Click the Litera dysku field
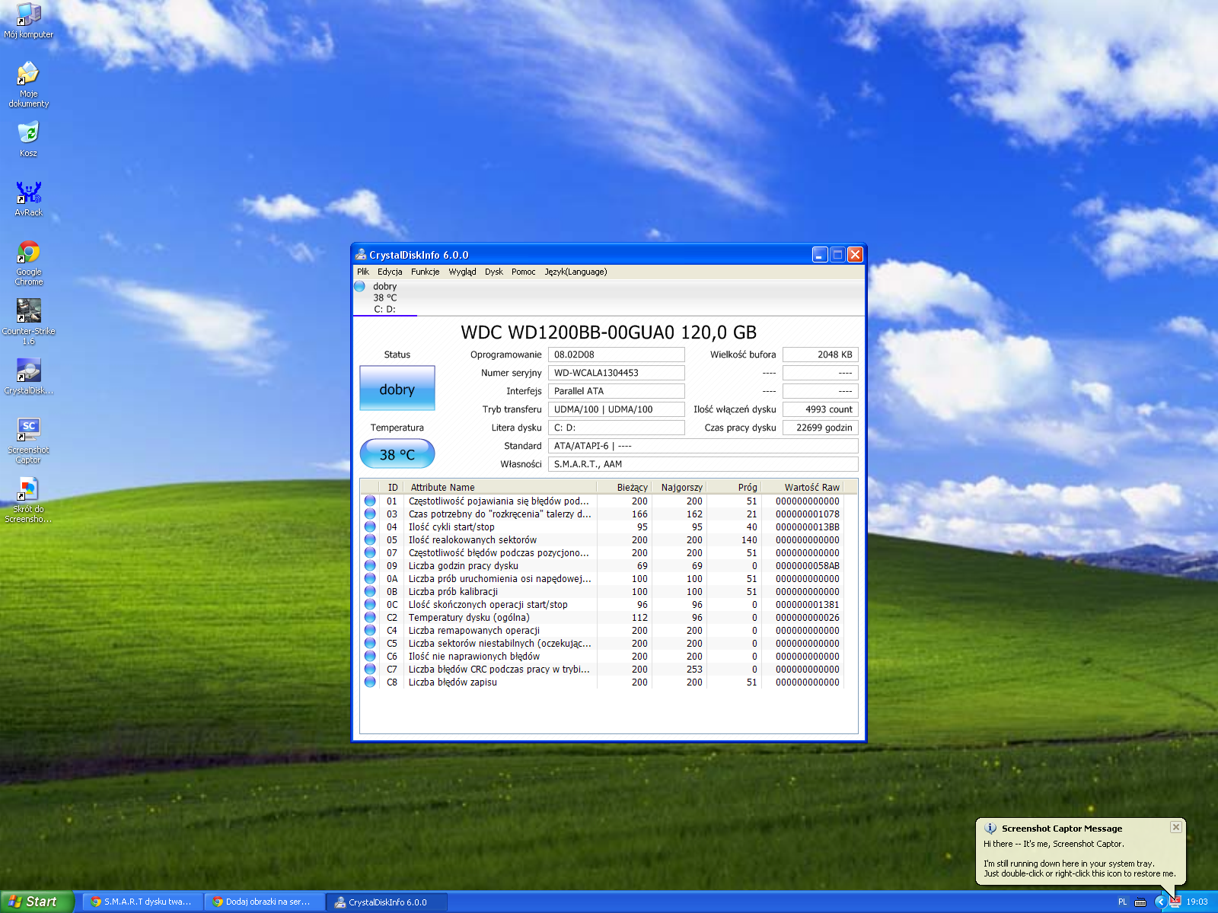 616,428
